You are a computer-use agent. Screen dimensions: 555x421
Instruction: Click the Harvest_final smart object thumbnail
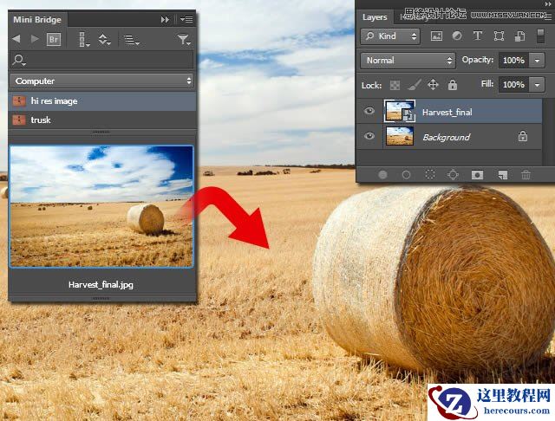400,112
